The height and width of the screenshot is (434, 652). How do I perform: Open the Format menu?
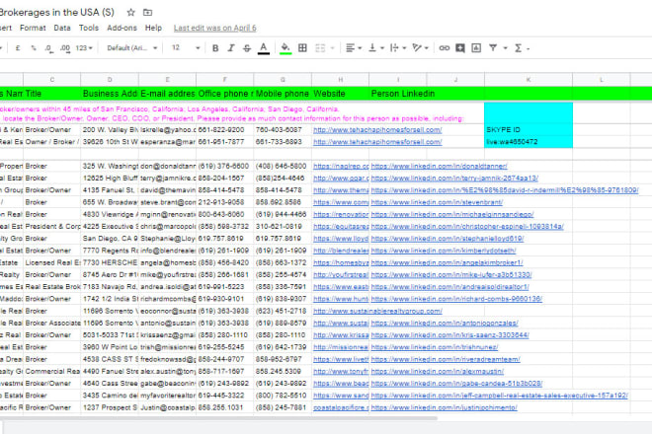pos(33,28)
